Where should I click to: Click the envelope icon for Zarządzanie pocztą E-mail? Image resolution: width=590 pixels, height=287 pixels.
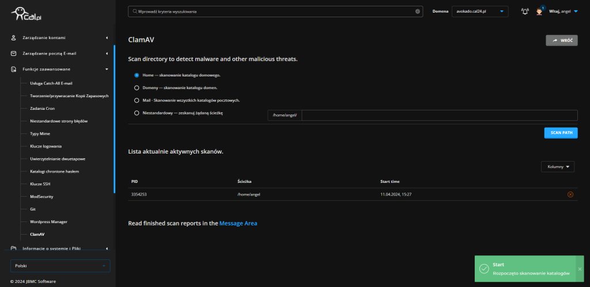pos(14,53)
